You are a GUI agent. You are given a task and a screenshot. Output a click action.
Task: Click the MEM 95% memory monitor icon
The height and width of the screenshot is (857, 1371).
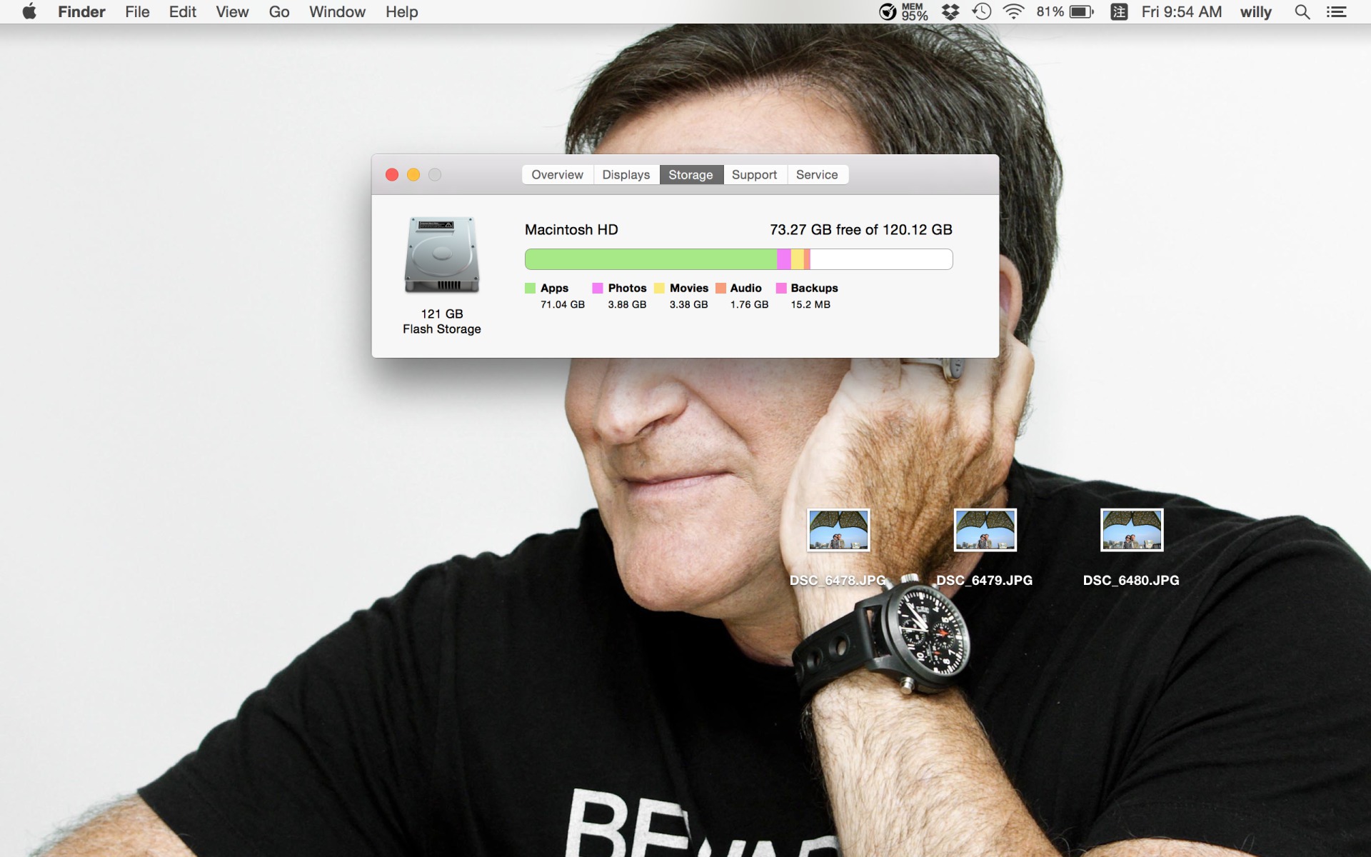point(914,11)
